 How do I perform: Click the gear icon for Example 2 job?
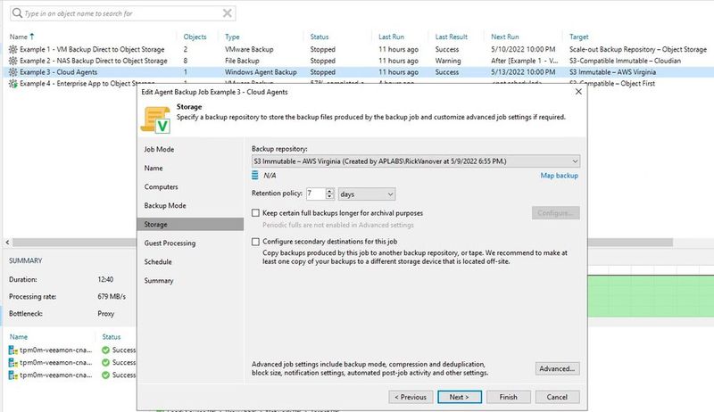coord(13,61)
